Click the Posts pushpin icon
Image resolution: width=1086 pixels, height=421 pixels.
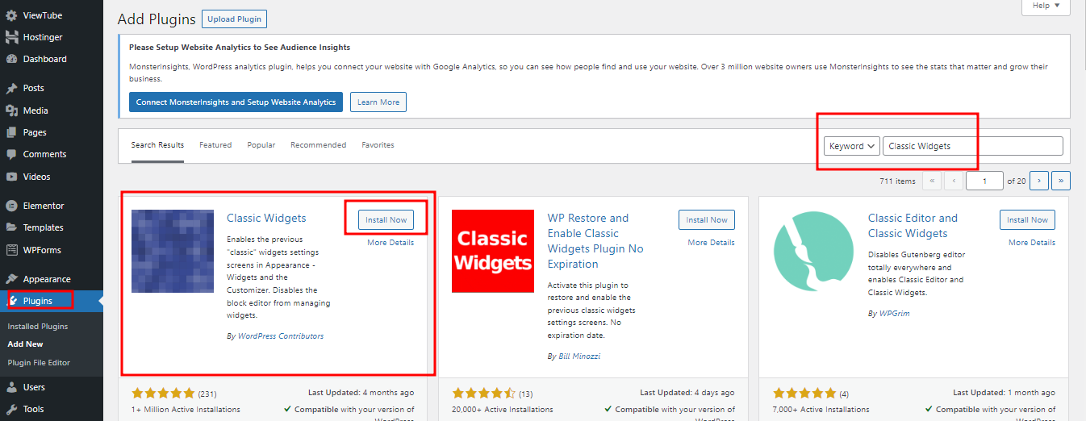pyautogui.click(x=11, y=88)
